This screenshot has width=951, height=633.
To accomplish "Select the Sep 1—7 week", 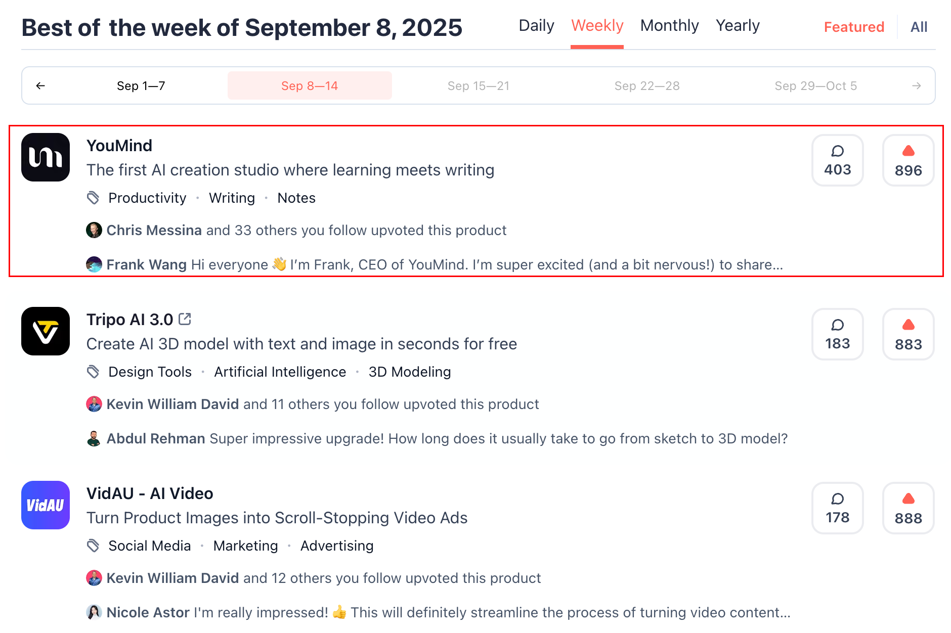I will click(141, 86).
